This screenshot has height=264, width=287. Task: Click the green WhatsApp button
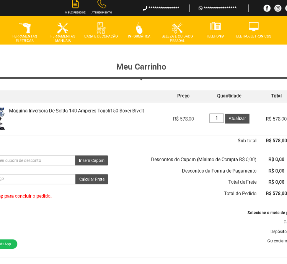point(8,244)
